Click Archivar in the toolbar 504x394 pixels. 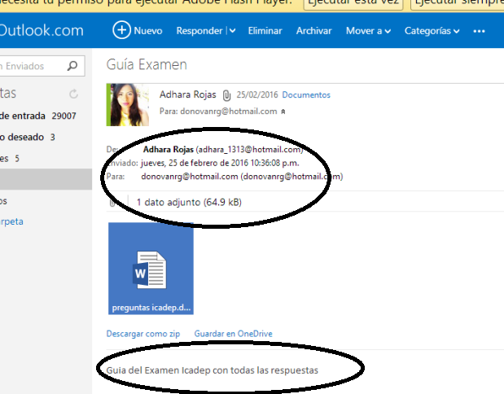pos(313,31)
